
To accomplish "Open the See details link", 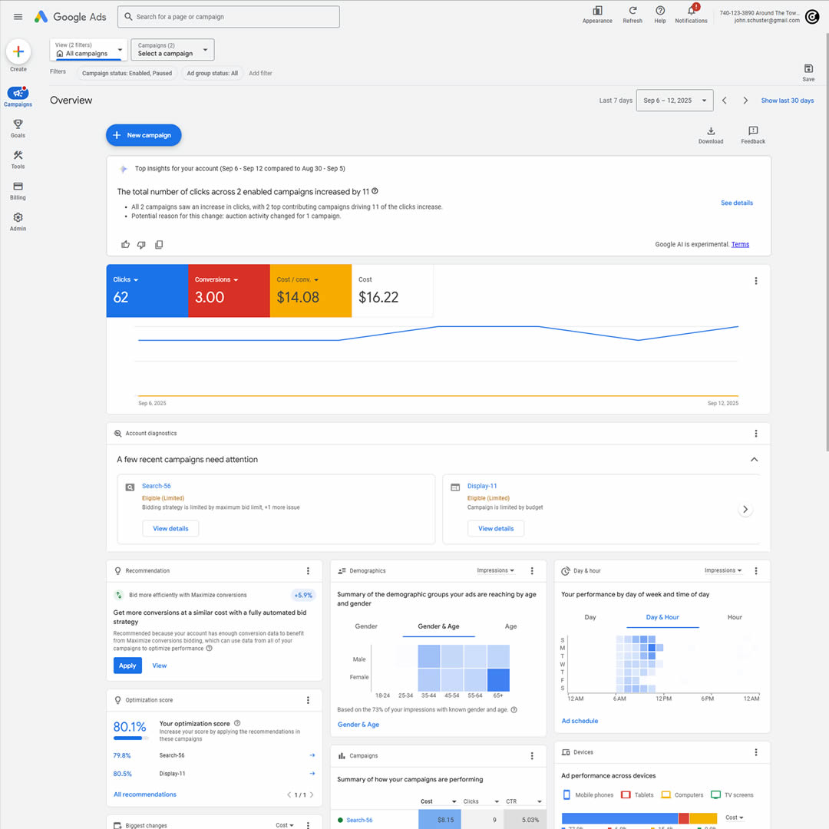I will (736, 203).
